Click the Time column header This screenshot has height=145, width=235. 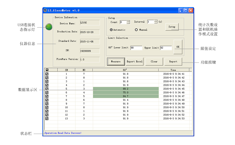pos(173,70)
